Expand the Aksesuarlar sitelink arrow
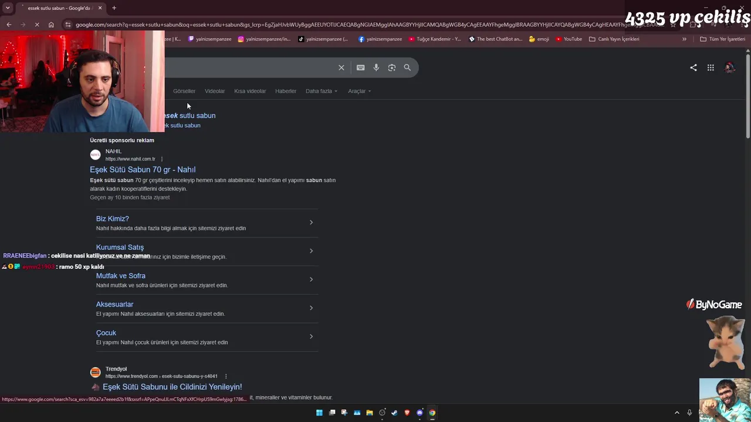Image resolution: width=751 pixels, height=422 pixels. point(311,308)
